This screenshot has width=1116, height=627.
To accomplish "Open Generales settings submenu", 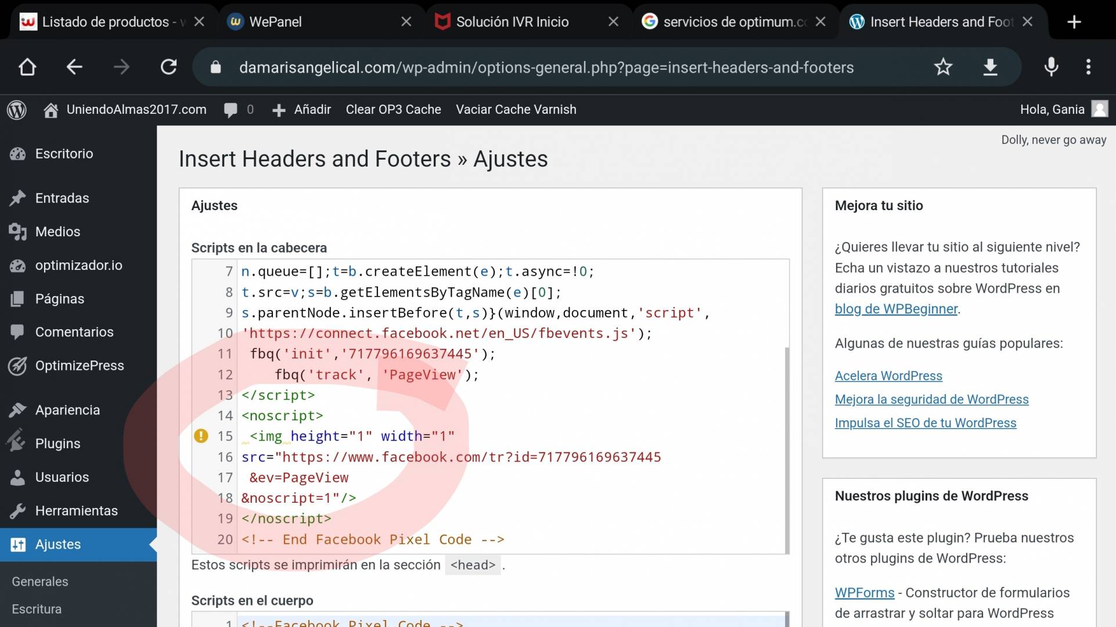I will 40,582.
